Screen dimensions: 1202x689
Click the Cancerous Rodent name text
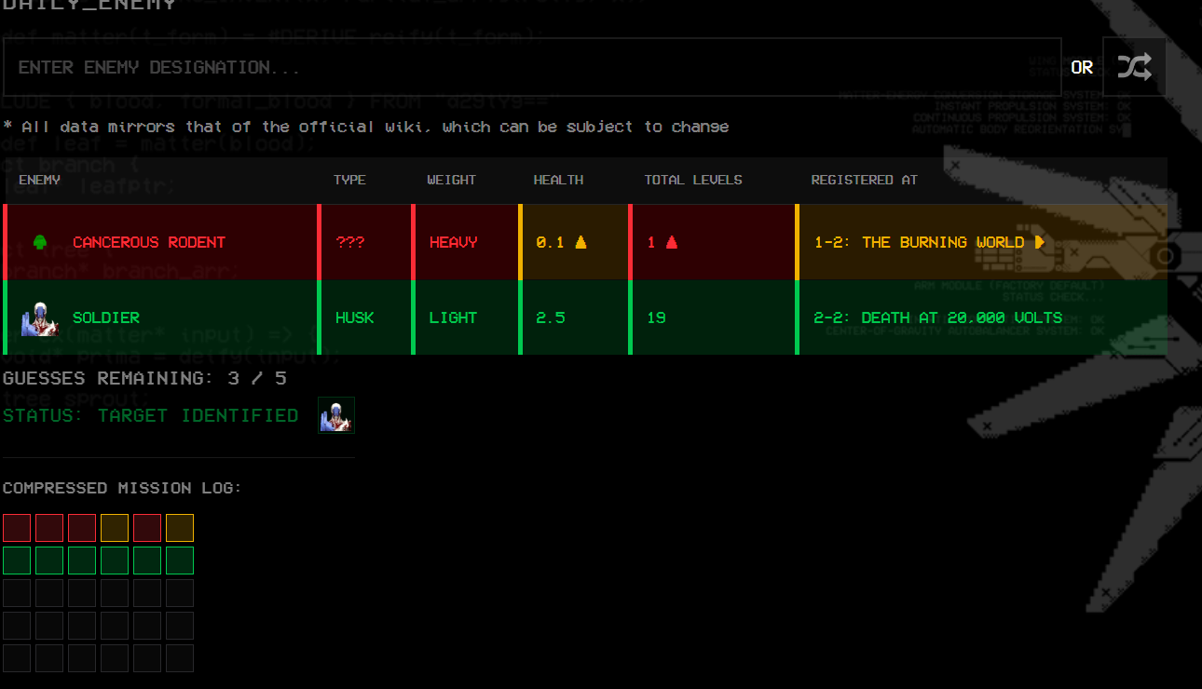[149, 242]
